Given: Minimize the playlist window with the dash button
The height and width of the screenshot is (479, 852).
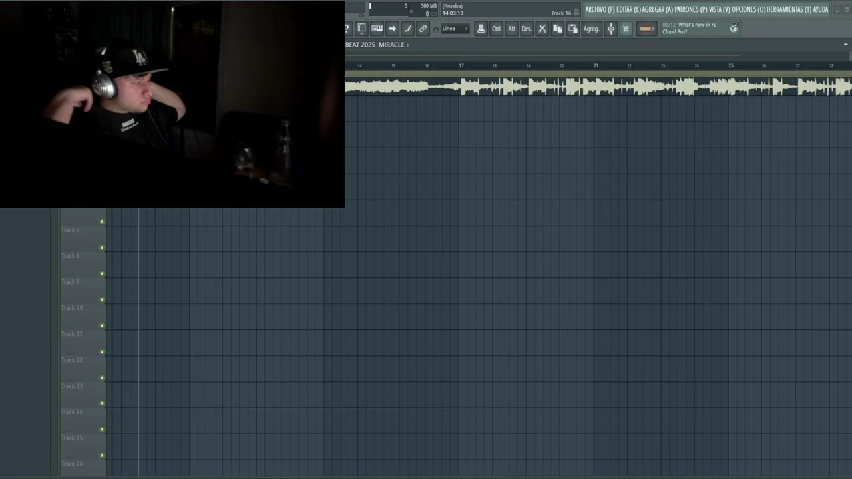Looking at the screenshot, I should tap(845, 44).
